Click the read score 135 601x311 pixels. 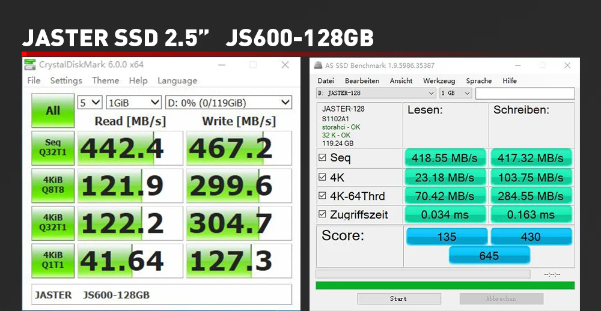[447, 237]
